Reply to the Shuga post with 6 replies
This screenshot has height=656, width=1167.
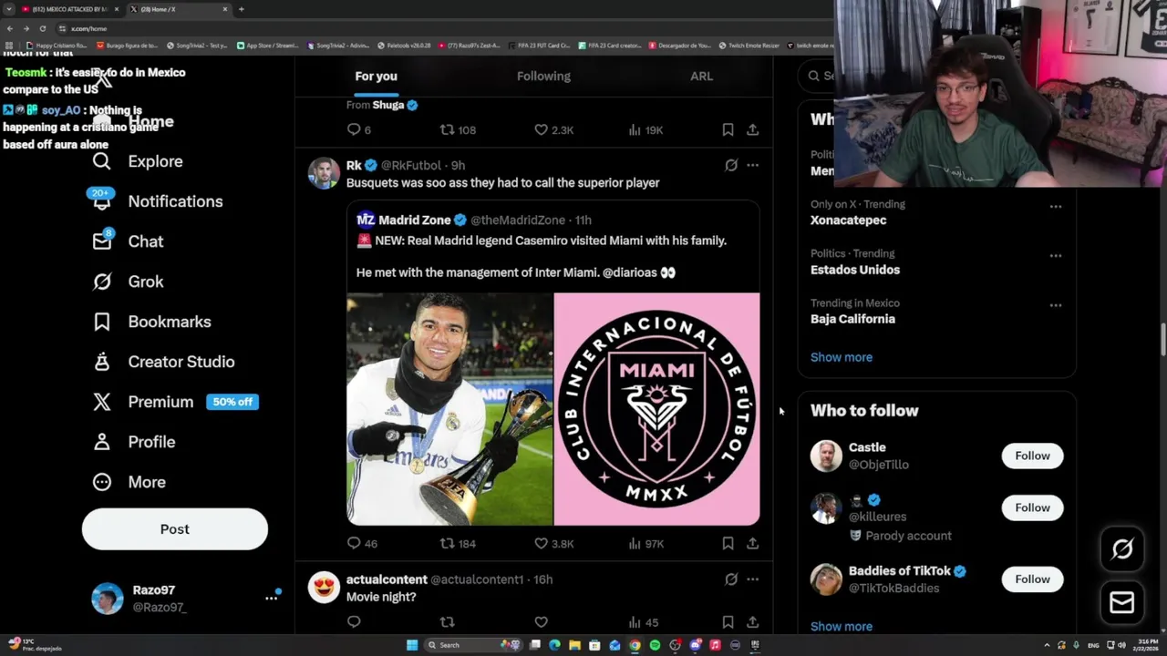point(354,129)
